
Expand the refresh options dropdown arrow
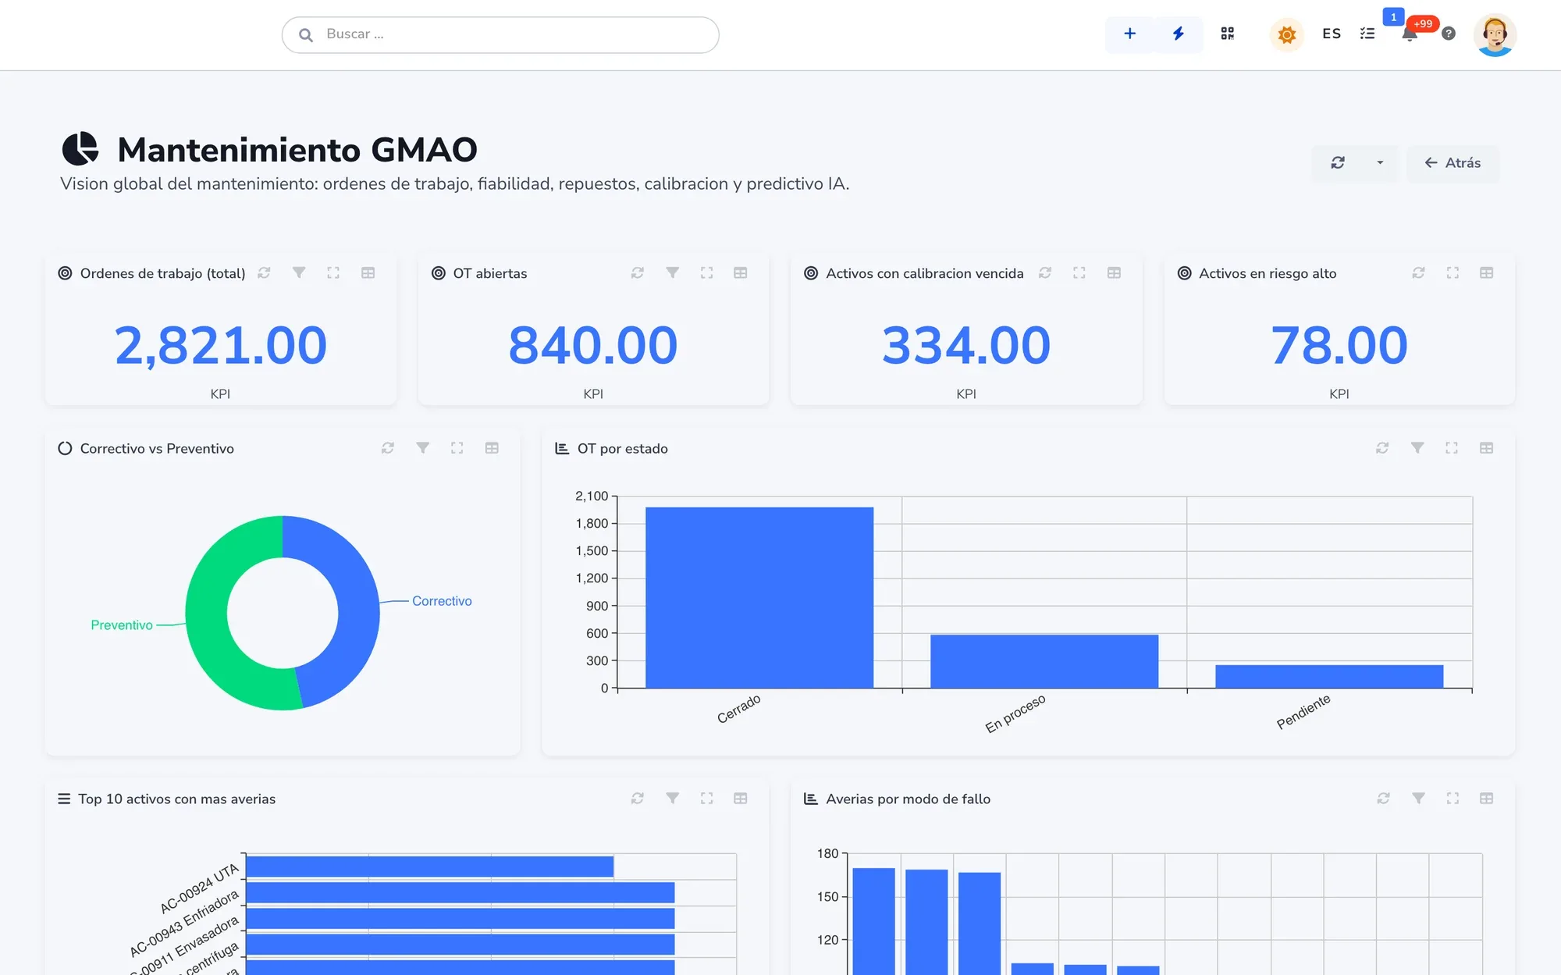coord(1380,162)
